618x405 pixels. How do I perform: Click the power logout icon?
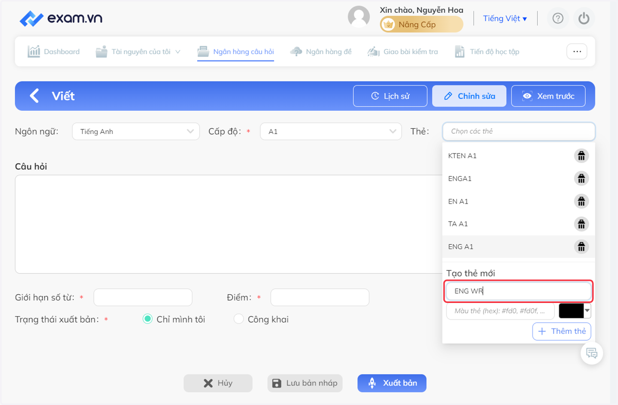coord(583,19)
